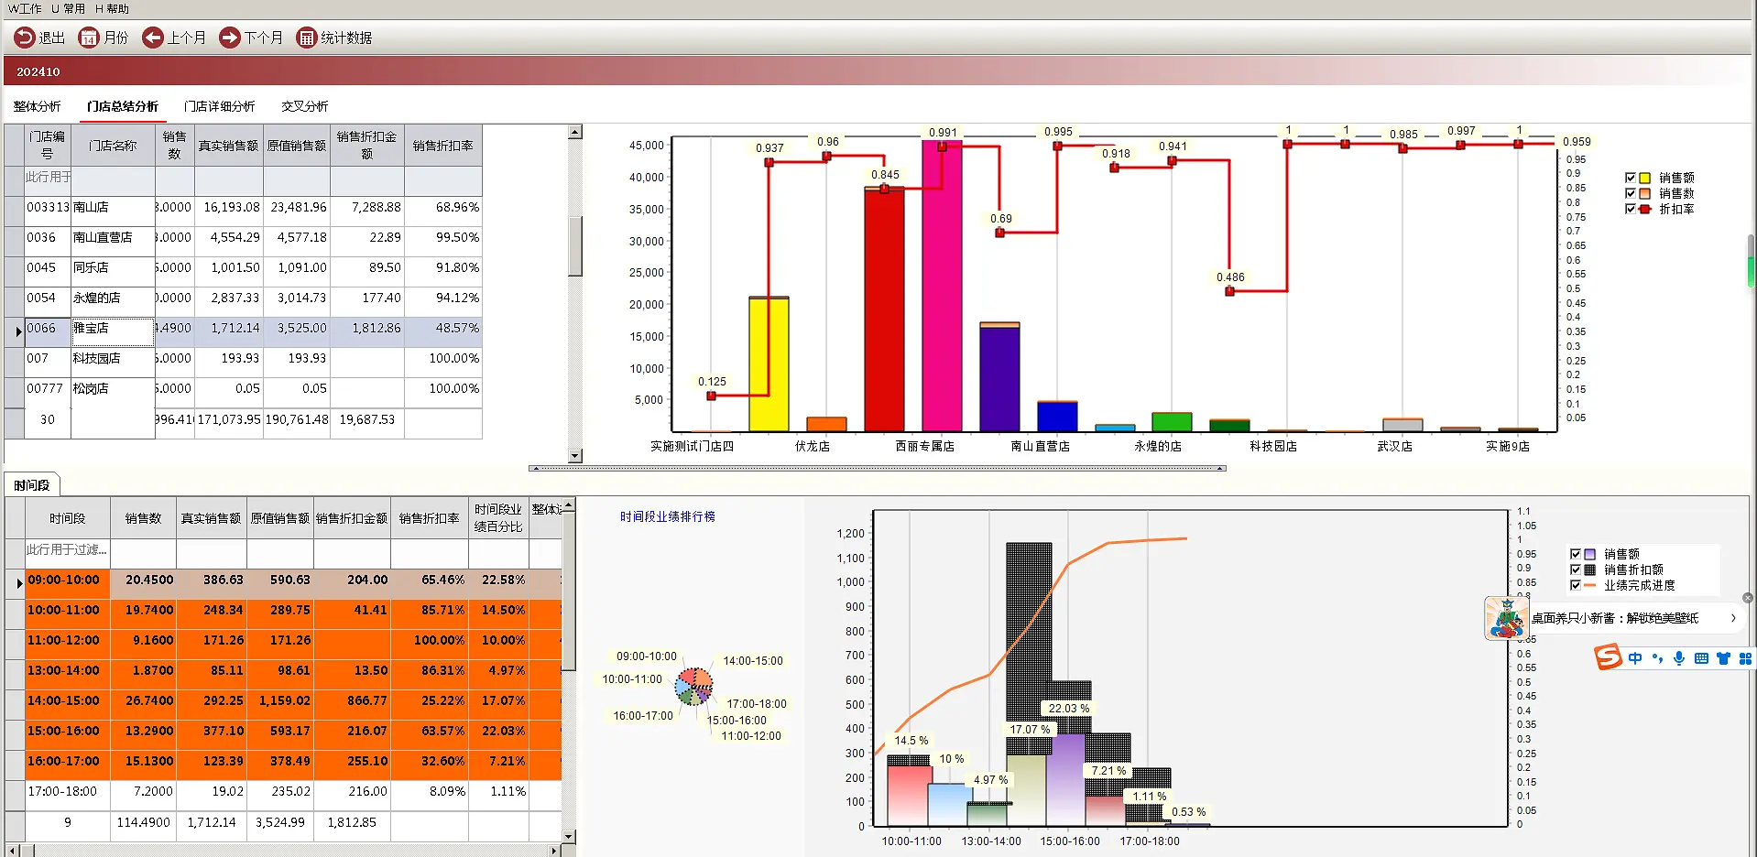The height and width of the screenshot is (857, 1757).
Task: Click the cartoon mascot popup thumbnail
Action: (x=1505, y=618)
